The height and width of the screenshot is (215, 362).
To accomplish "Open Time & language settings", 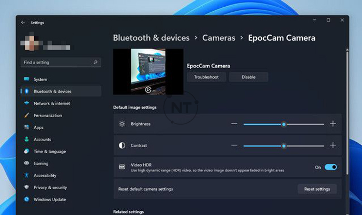I will coord(61,151).
